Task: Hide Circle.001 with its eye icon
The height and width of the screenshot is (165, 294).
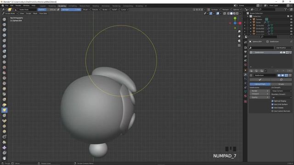Action: pos(291,26)
